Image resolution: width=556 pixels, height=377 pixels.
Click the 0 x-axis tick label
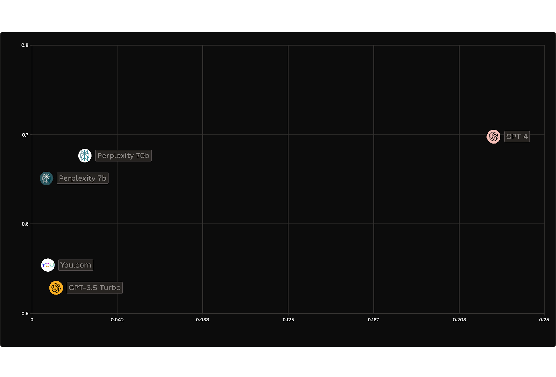32,320
